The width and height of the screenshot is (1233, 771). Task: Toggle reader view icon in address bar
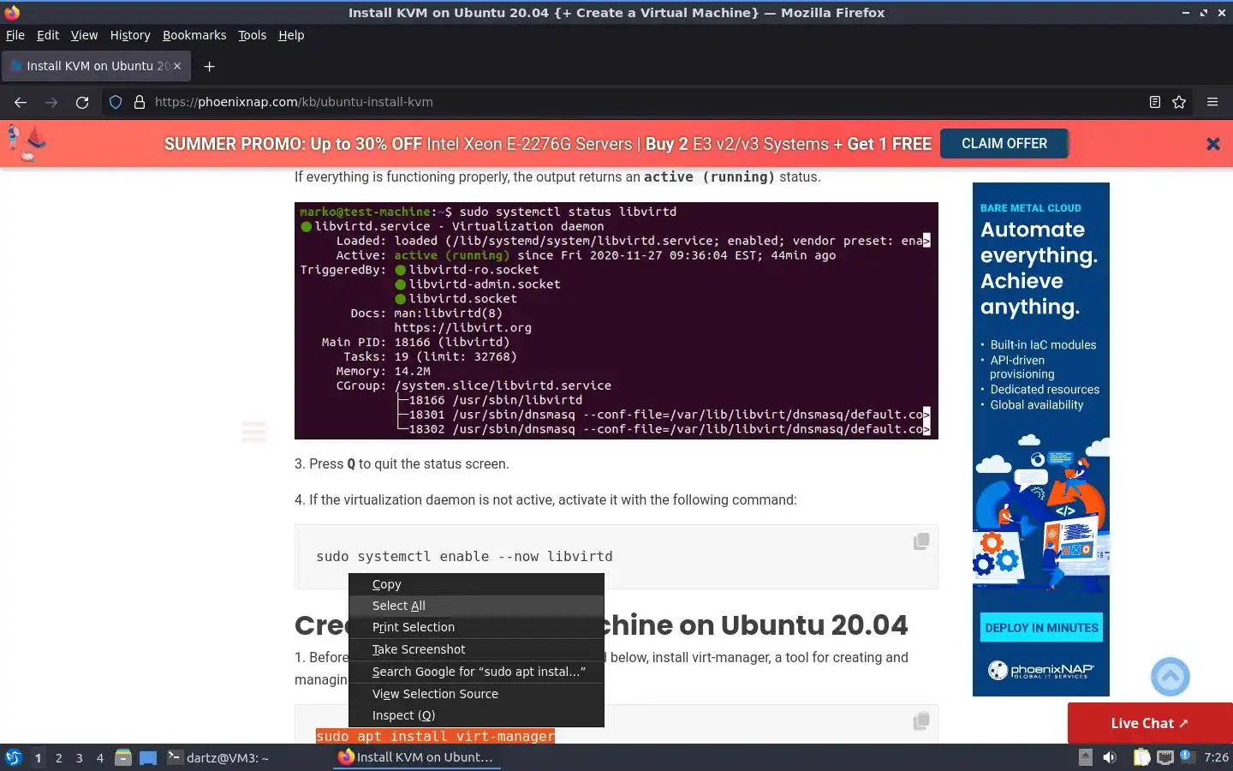point(1154,102)
